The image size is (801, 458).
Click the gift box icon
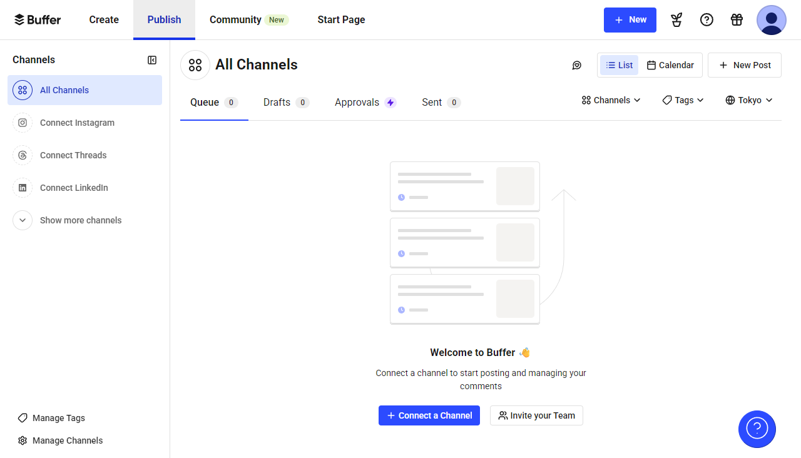[737, 20]
